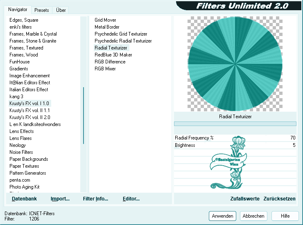Viewport: 303px width, 225px height.
Task: Open Hilfe help button
Action: 285,216
